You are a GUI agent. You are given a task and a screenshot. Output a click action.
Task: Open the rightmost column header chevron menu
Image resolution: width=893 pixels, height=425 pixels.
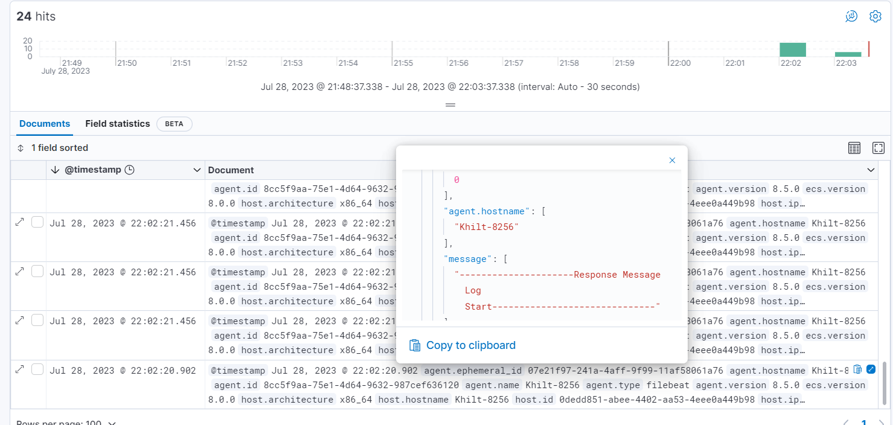(x=871, y=170)
